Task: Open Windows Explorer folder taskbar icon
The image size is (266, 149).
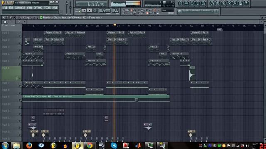Action: (x=17, y=145)
